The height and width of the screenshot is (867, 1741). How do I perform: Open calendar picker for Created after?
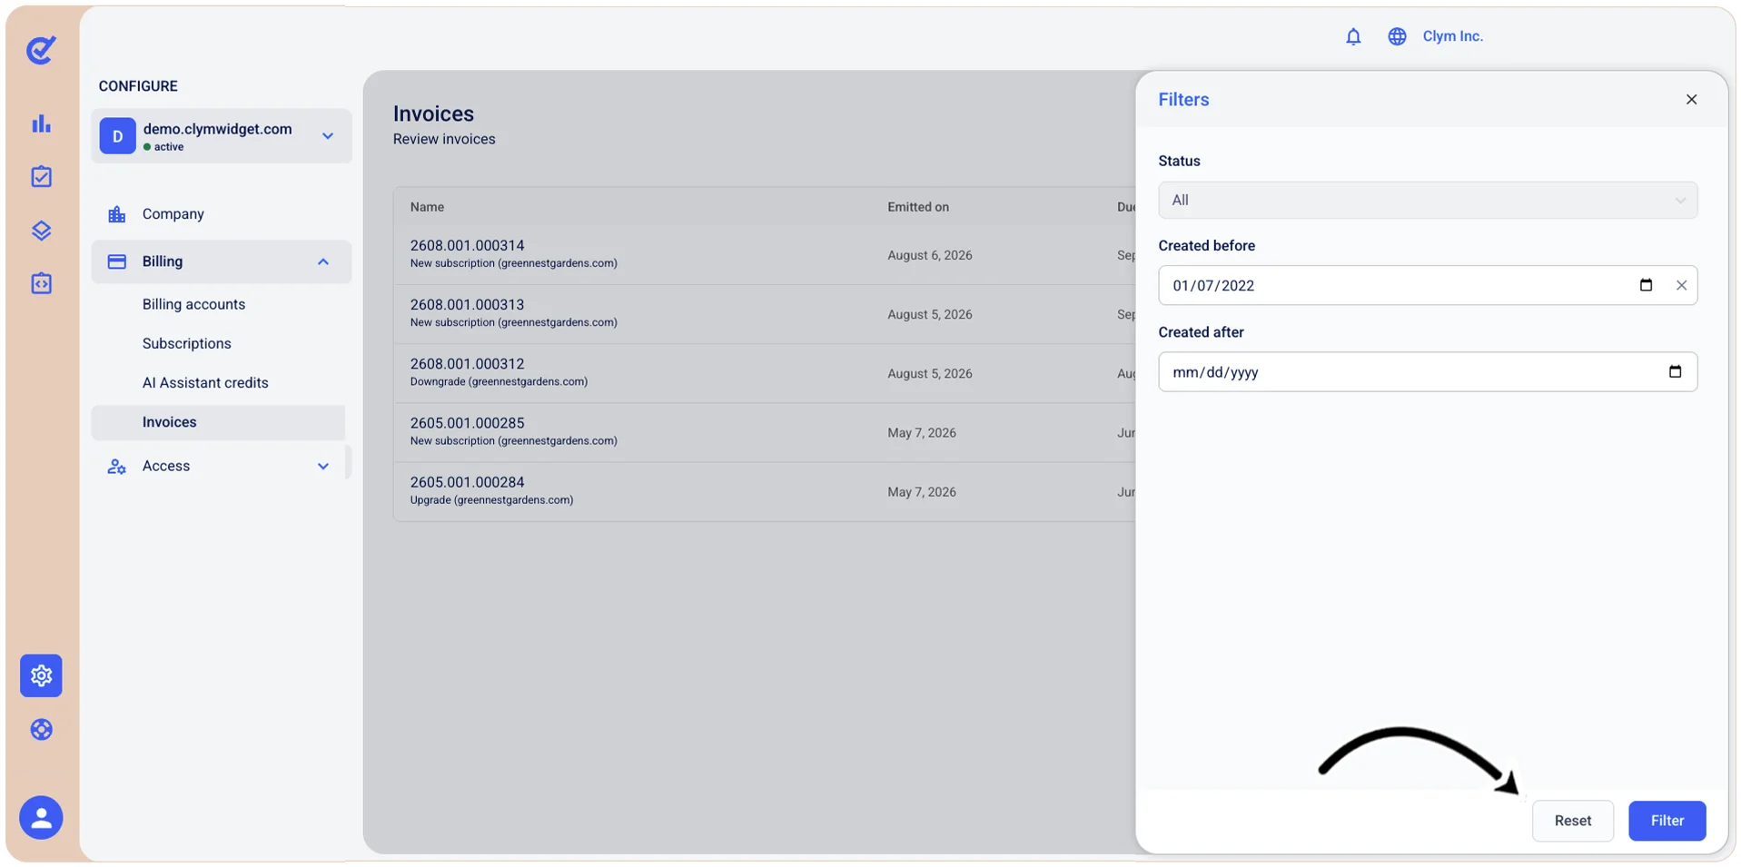[1675, 371]
